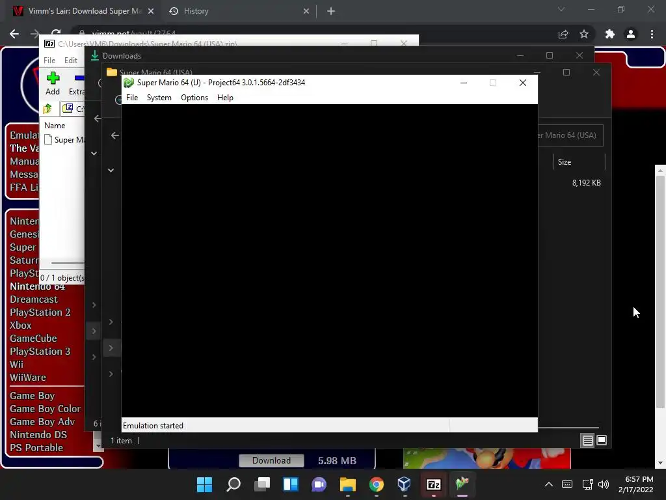
Task: Open the Xbox link in sidebar
Action: [20, 326]
